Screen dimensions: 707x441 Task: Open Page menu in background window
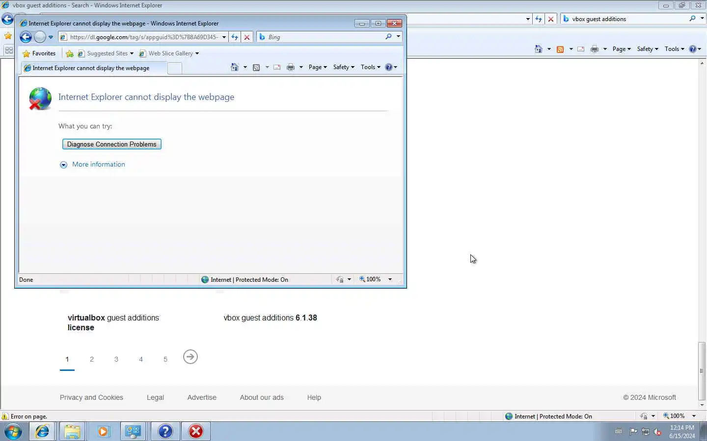(622, 49)
